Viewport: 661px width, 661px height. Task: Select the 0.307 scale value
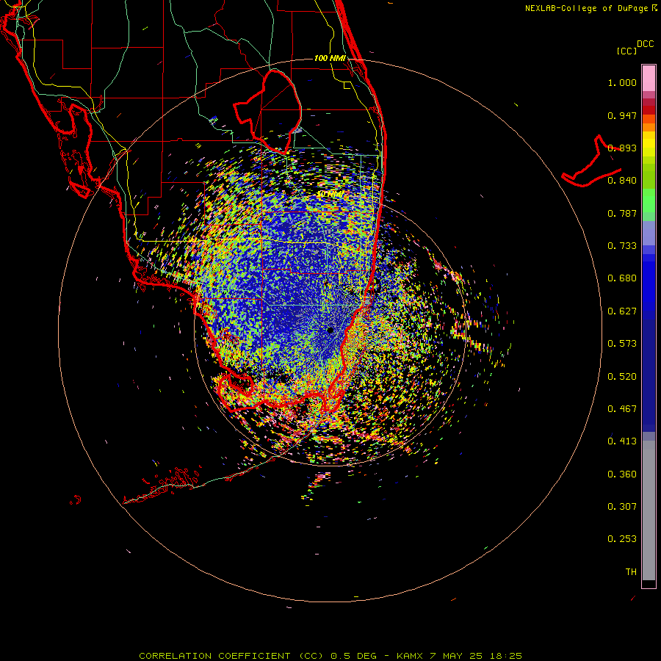pyautogui.click(x=622, y=507)
